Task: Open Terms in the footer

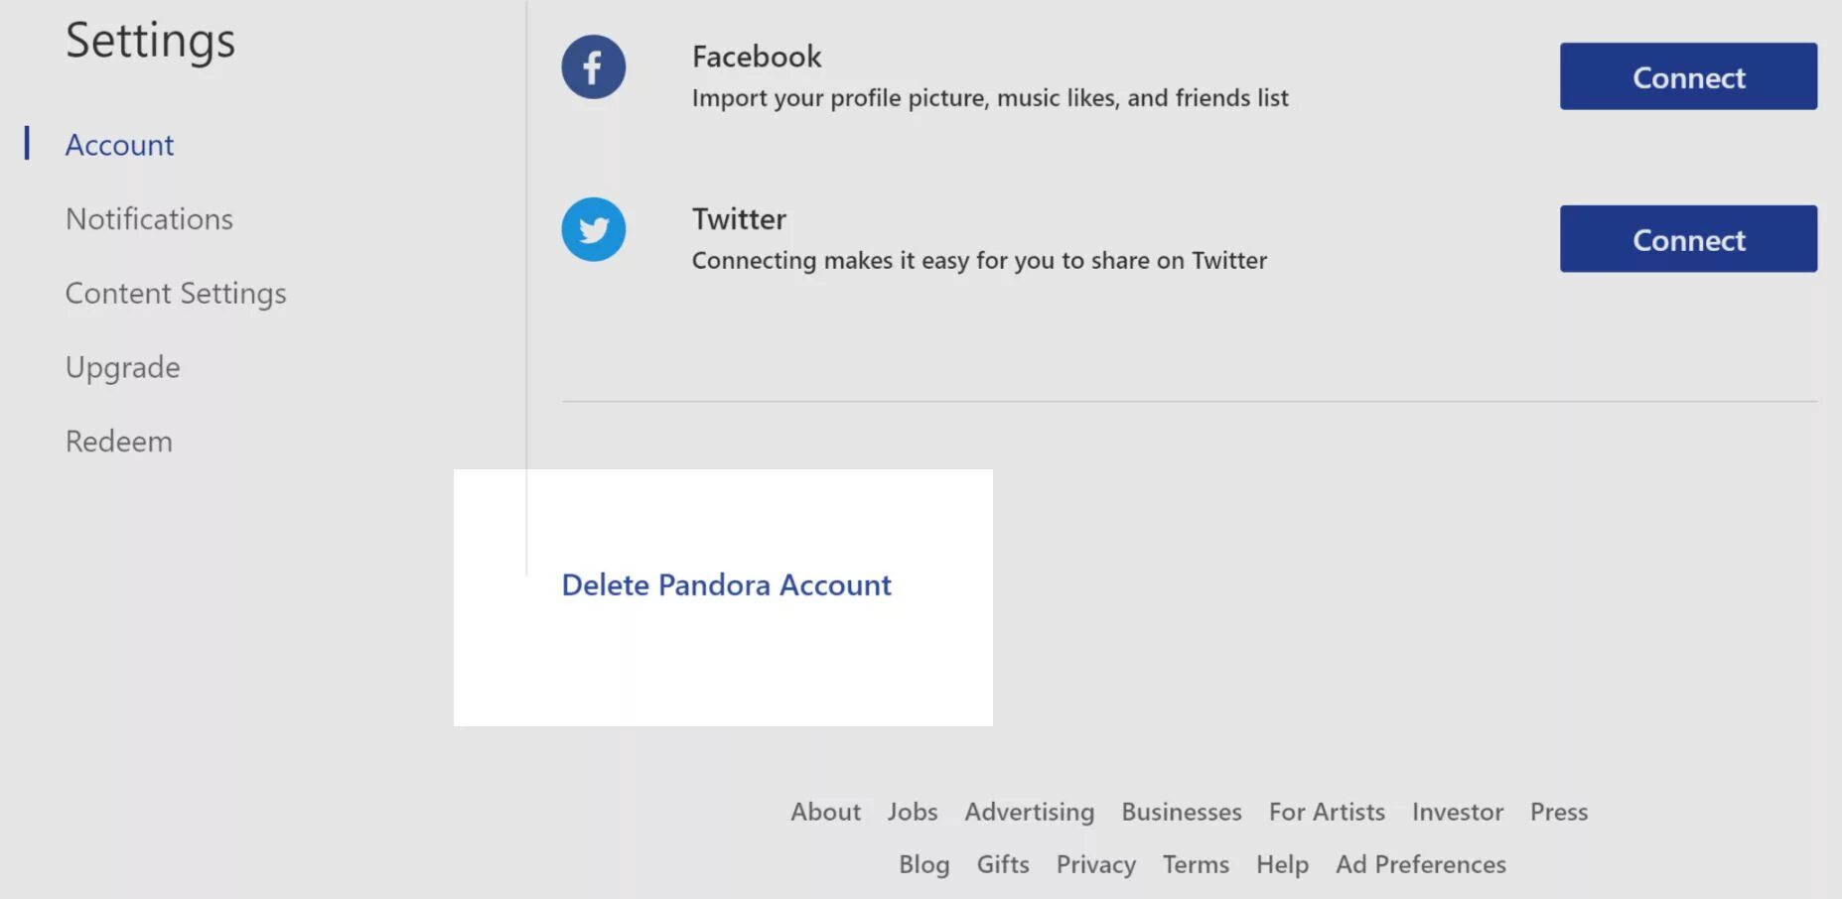Action: point(1196,864)
